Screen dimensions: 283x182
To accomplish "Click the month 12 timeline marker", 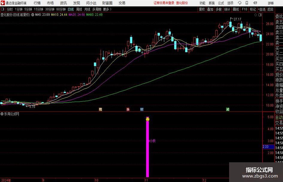I will tap(204, 180).
